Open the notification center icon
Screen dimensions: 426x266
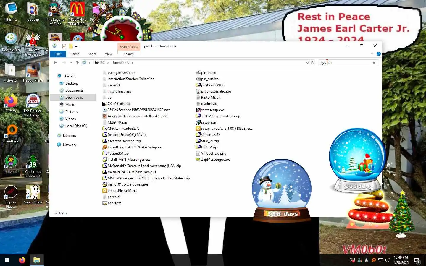(x=417, y=260)
